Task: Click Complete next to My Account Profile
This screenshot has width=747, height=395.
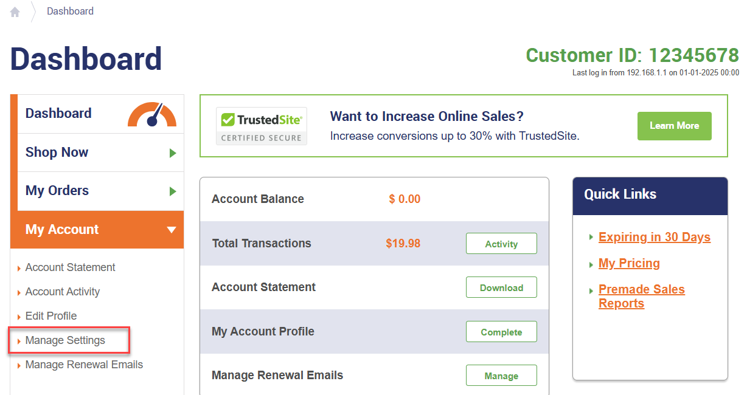Action: tap(501, 331)
